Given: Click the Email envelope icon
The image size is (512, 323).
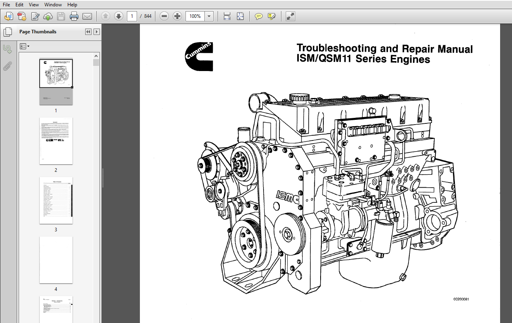Looking at the screenshot, I should [x=87, y=16].
